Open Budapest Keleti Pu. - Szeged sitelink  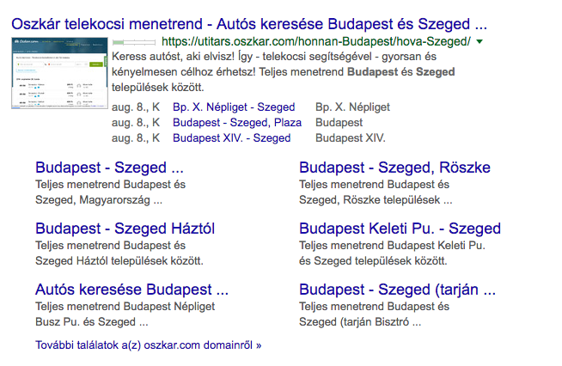click(400, 229)
